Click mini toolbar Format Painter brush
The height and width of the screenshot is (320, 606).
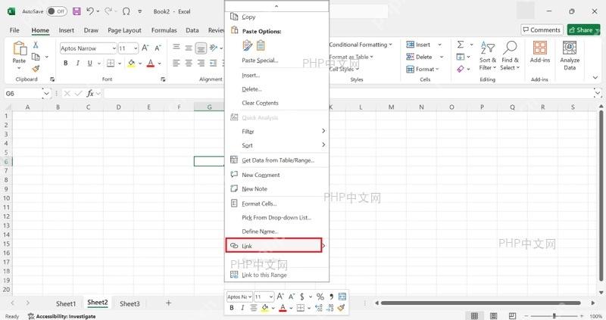(341, 308)
